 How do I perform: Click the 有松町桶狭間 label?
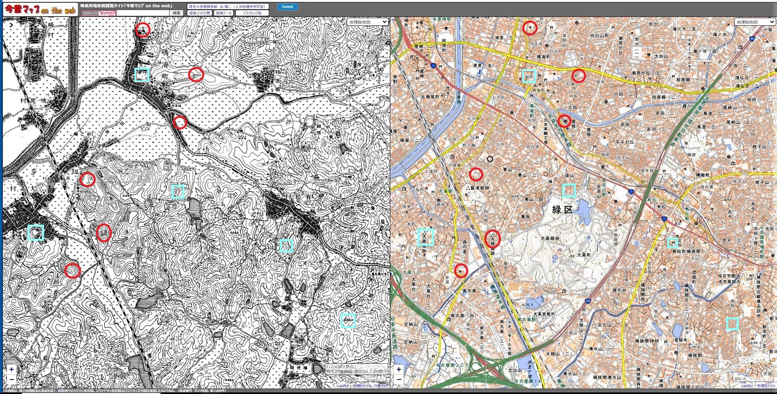pos(685,251)
